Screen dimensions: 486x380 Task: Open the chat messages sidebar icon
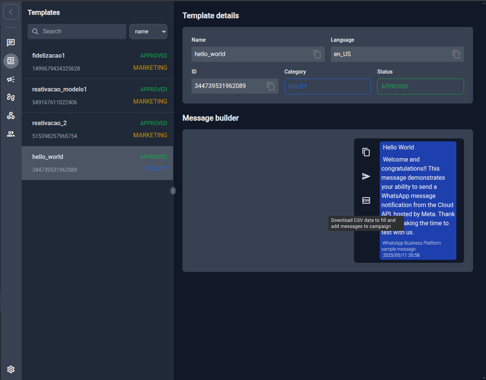pyautogui.click(x=11, y=43)
